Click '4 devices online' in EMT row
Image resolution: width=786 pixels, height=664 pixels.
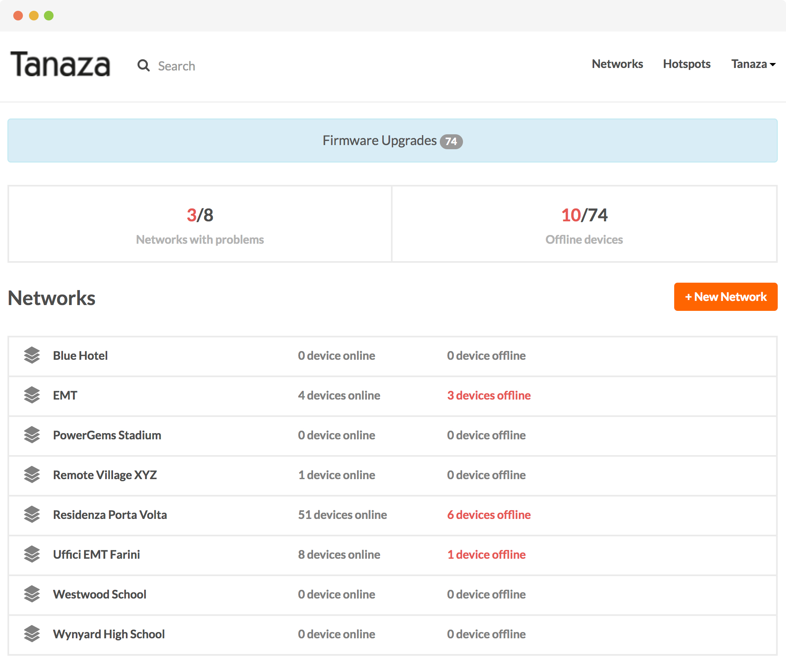tap(339, 395)
